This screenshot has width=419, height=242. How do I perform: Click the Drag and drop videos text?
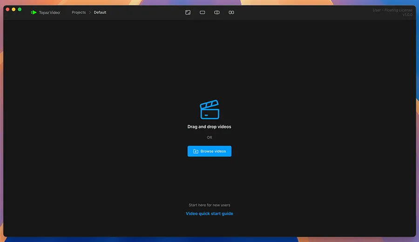tap(209, 127)
